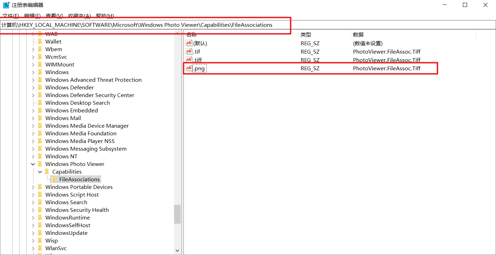Click folder icon of WindowsUpdate key

(40, 233)
